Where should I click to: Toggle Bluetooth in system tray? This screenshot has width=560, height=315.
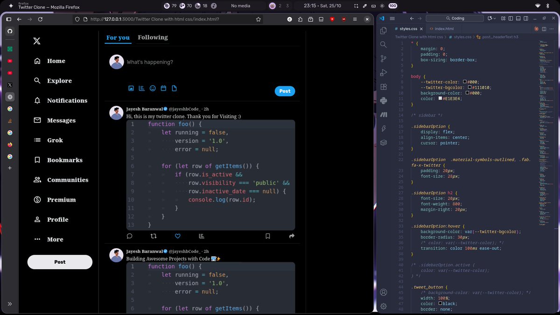click(548, 6)
